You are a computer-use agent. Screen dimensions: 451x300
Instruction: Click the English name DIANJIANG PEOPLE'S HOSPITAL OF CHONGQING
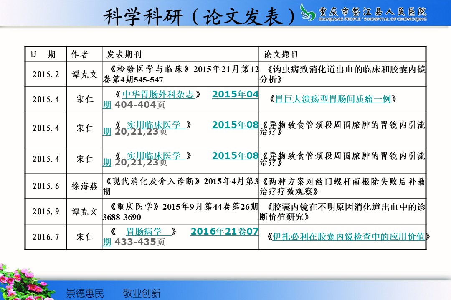click(x=372, y=19)
